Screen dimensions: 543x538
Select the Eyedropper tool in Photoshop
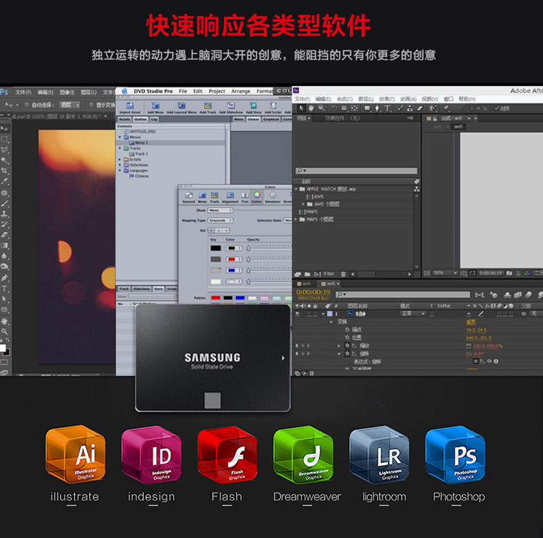coord(5,181)
